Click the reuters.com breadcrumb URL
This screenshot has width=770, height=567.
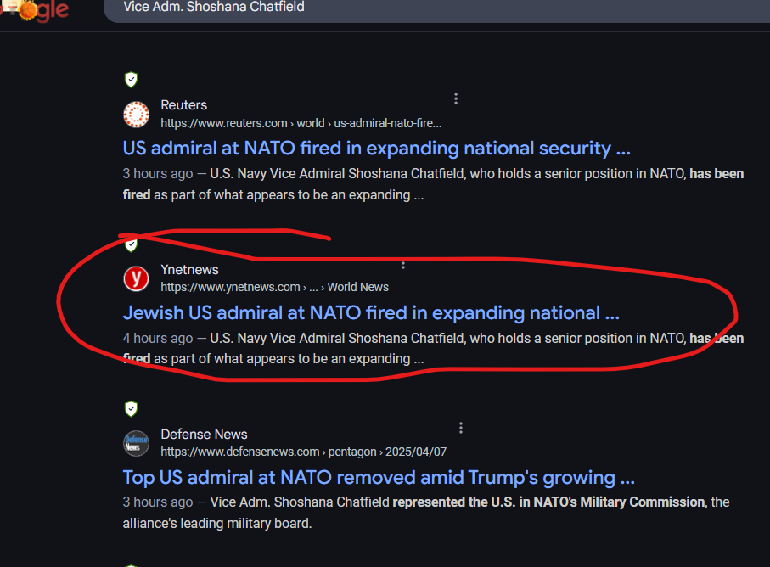(301, 123)
